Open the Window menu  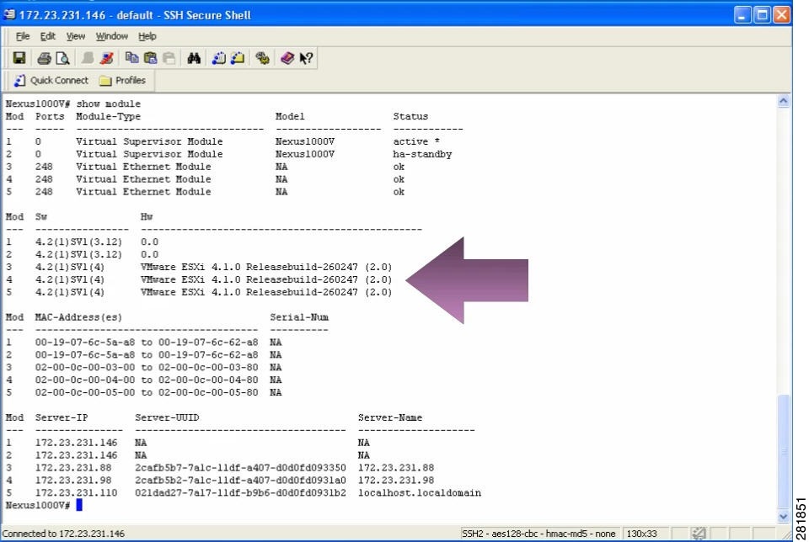(111, 36)
